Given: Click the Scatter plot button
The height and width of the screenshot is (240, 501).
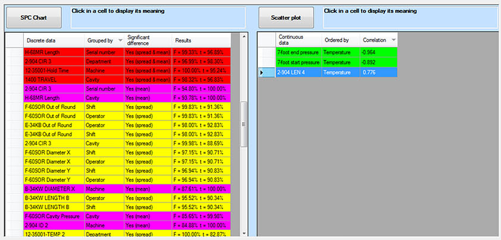Looking at the screenshot, I should click(x=286, y=18).
